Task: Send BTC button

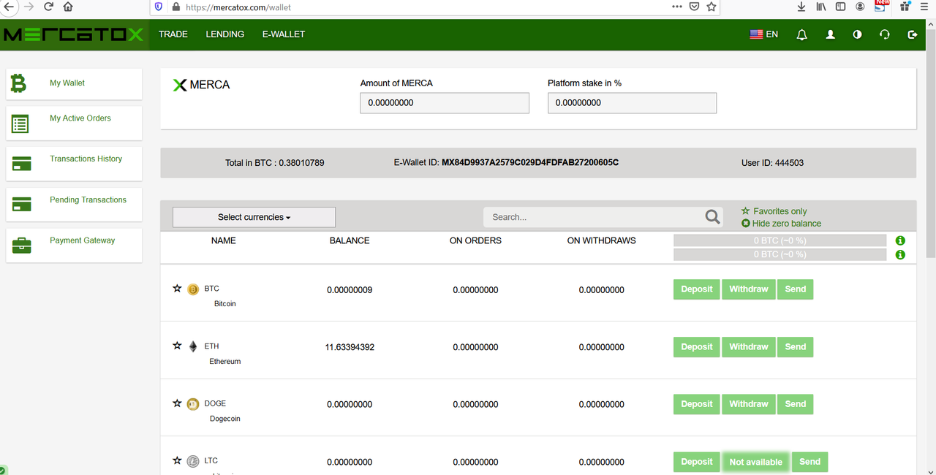Action: pyautogui.click(x=796, y=289)
